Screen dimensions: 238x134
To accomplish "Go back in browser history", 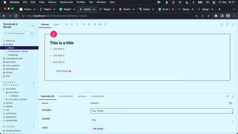I will [x=4, y=16].
